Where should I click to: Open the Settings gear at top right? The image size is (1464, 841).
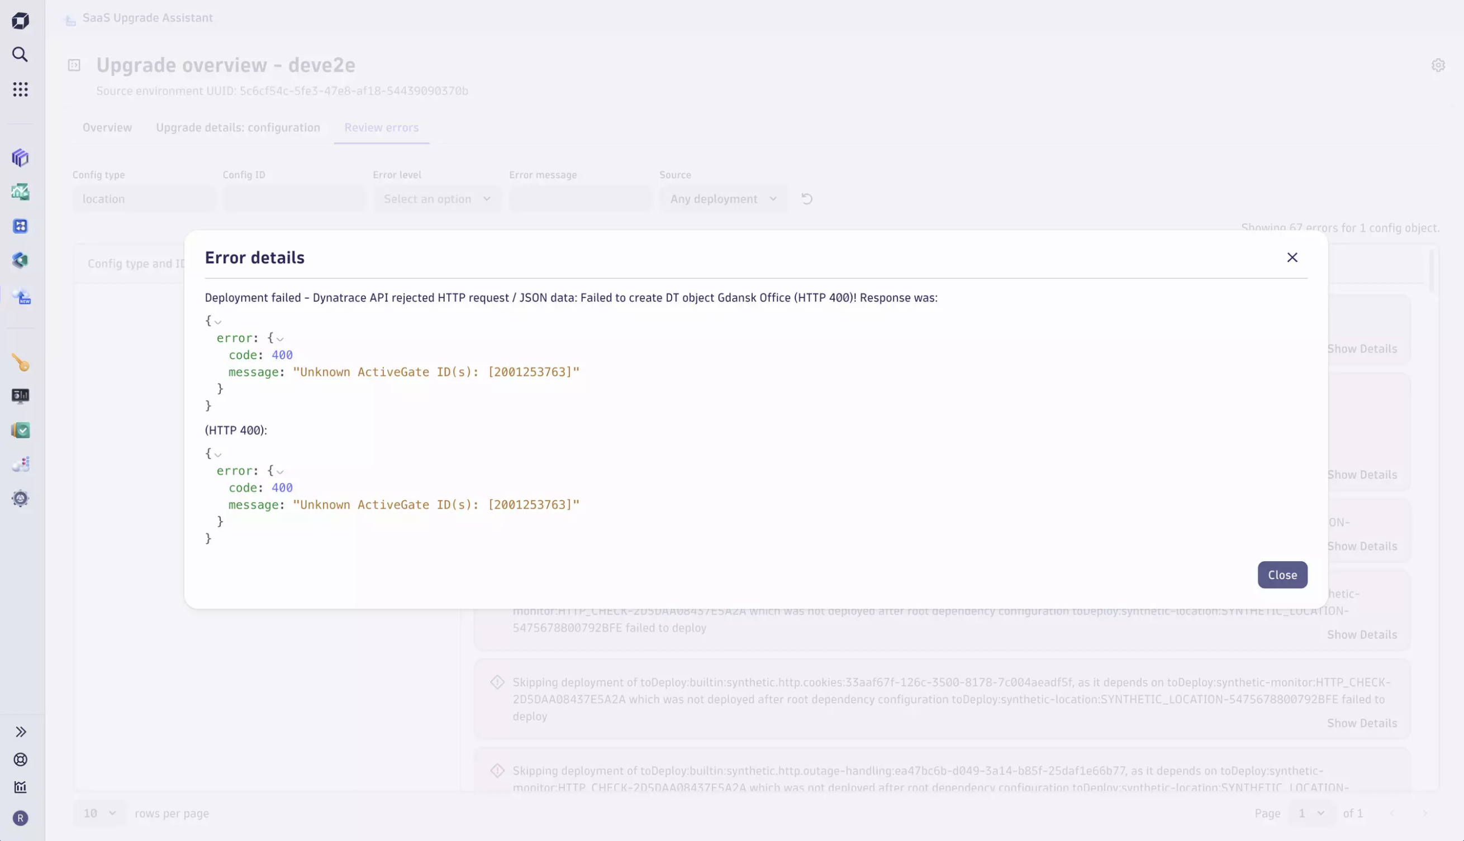[x=1438, y=65]
